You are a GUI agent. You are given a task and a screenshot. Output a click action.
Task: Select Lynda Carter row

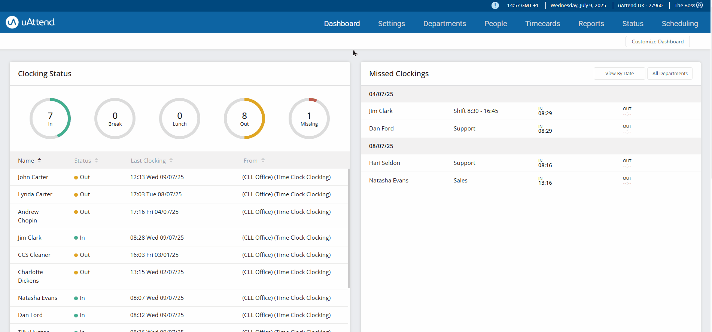click(x=179, y=194)
